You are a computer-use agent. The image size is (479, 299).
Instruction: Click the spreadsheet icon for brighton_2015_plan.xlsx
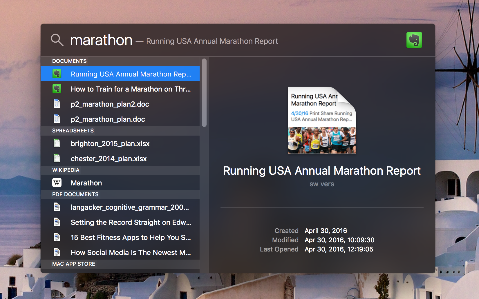[x=57, y=143]
